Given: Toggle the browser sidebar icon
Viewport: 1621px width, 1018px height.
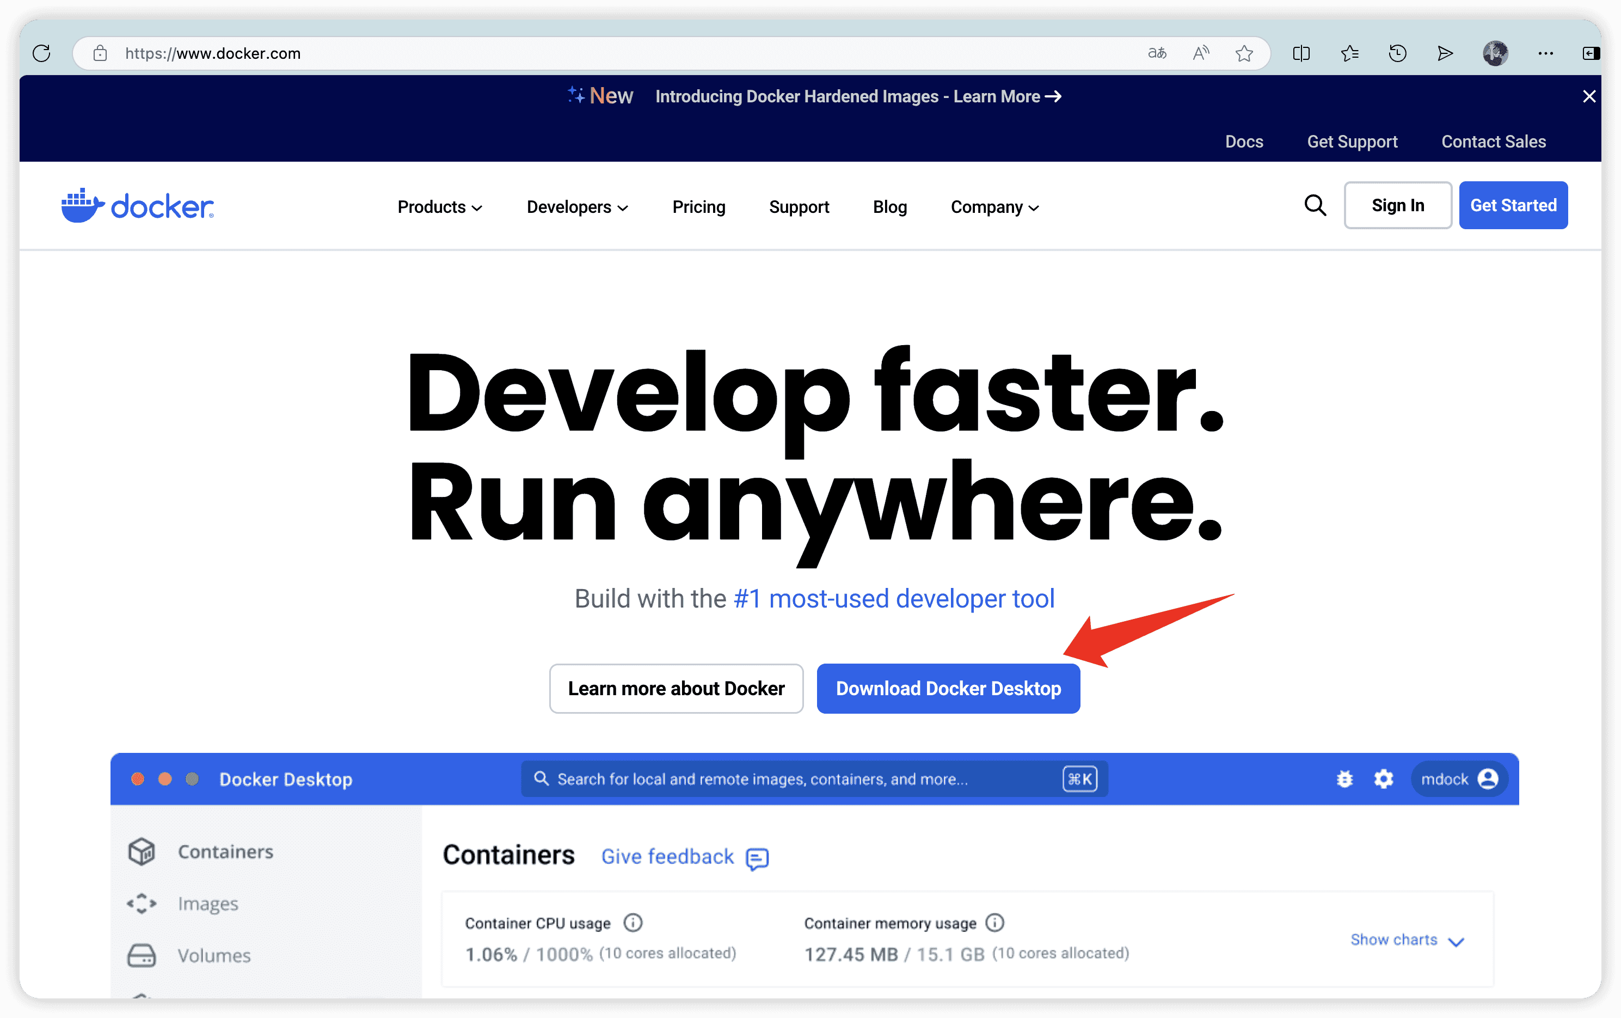Looking at the screenshot, I should click(1592, 53).
